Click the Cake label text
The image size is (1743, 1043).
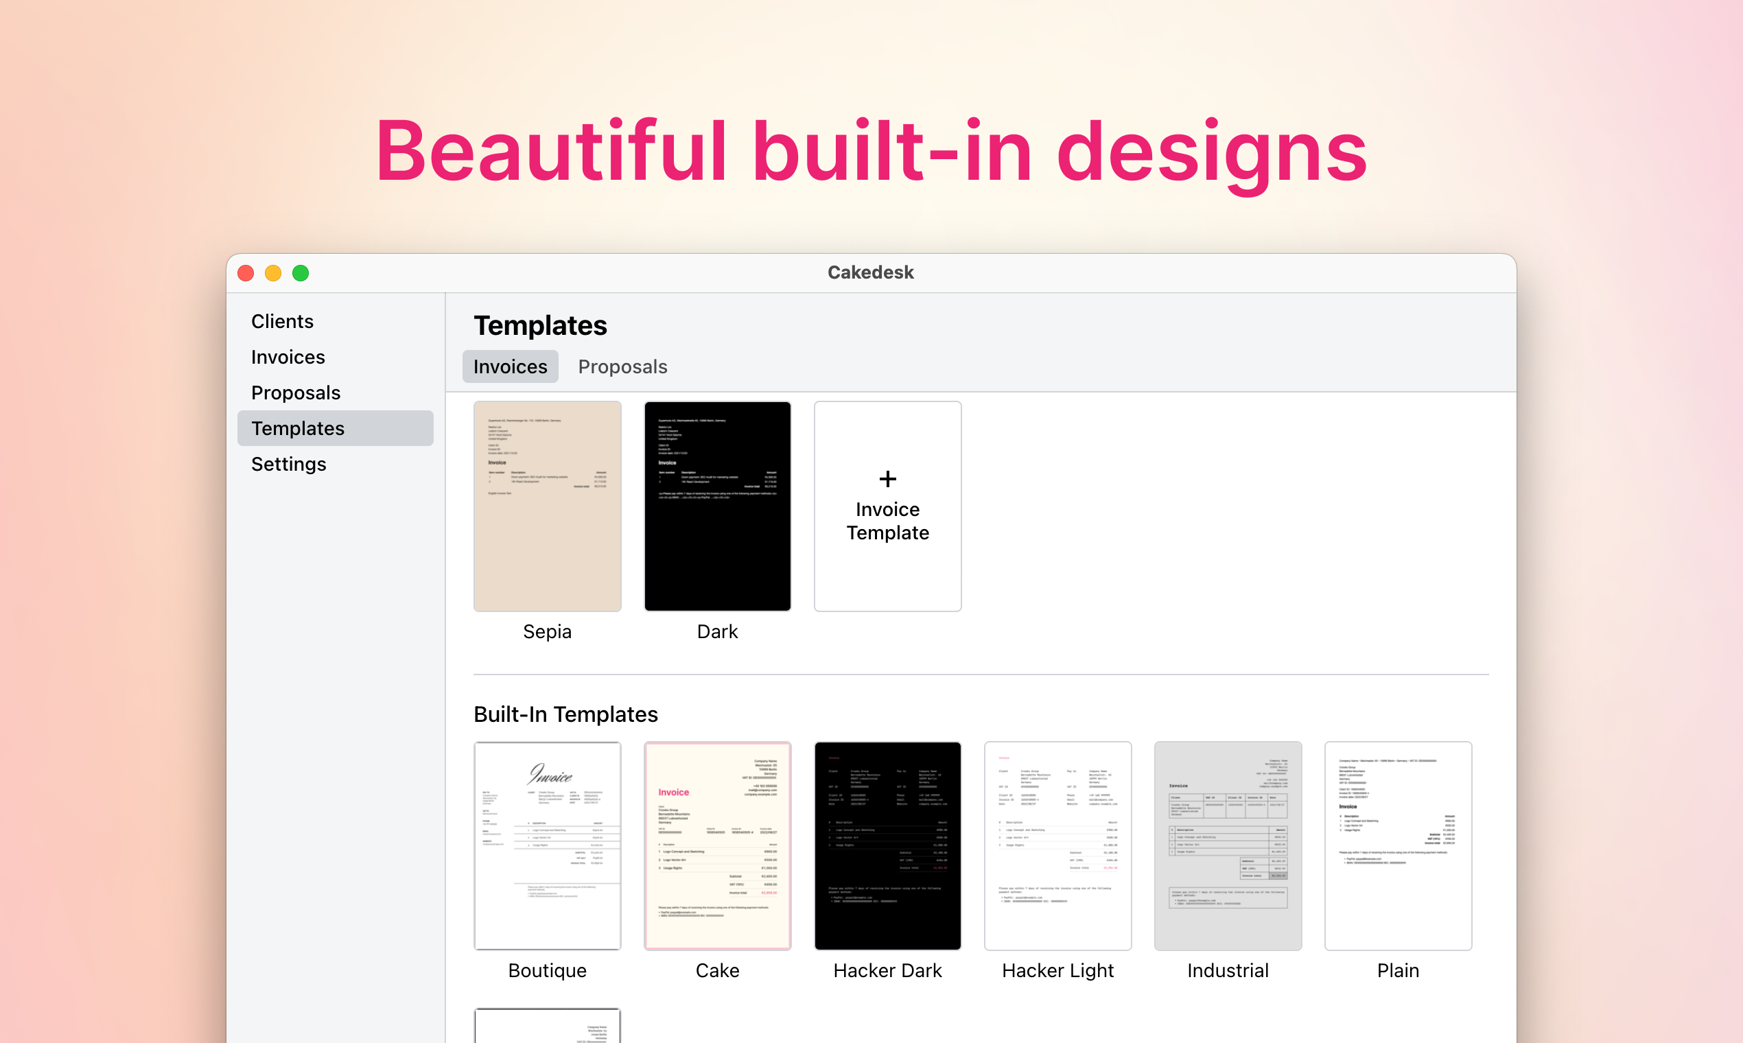point(718,971)
